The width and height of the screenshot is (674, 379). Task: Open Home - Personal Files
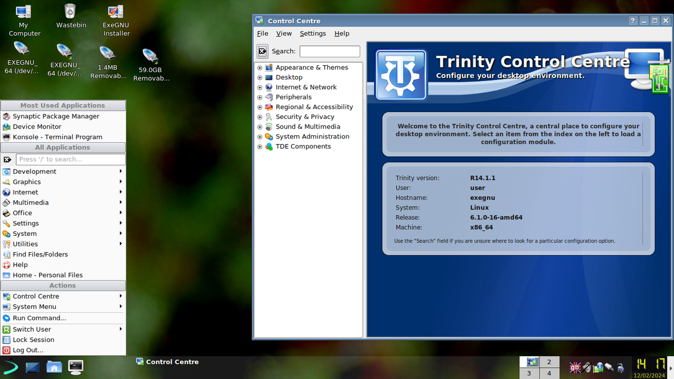[63, 275]
